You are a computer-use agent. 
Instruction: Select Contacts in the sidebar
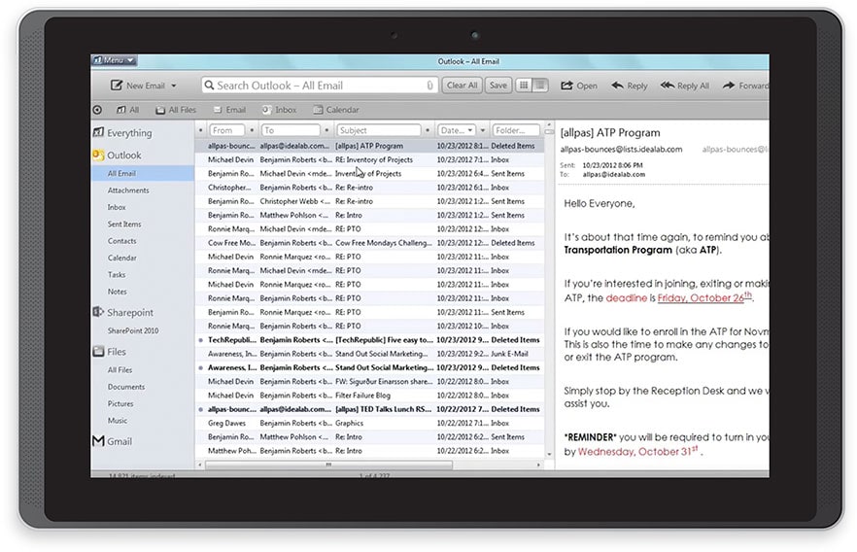click(121, 241)
